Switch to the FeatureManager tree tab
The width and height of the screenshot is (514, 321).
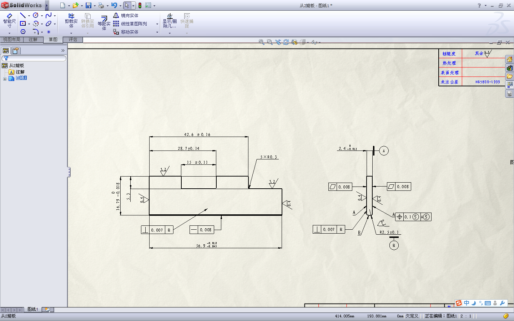[x=6, y=51]
